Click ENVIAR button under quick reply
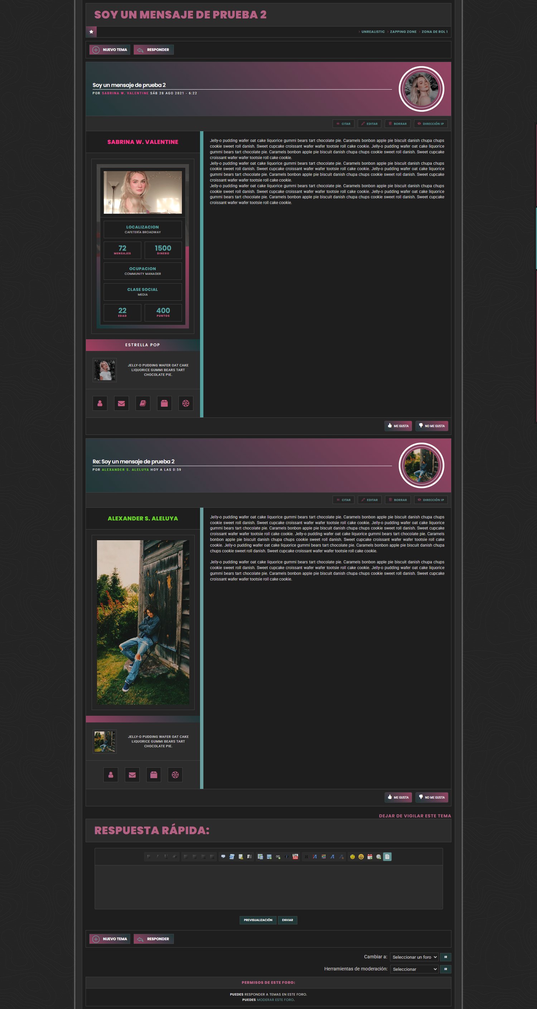The width and height of the screenshot is (537, 1009). (x=287, y=920)
